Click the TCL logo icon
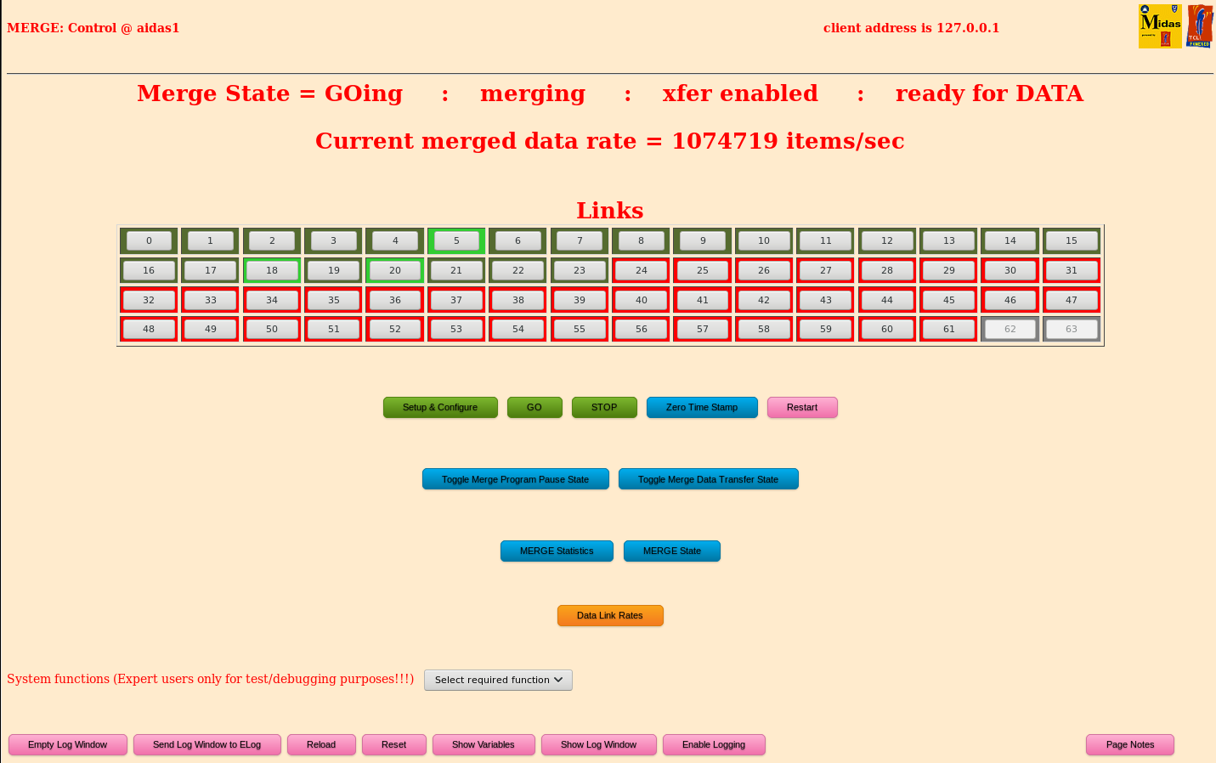1216x763 pixels. pos(1200,26)
